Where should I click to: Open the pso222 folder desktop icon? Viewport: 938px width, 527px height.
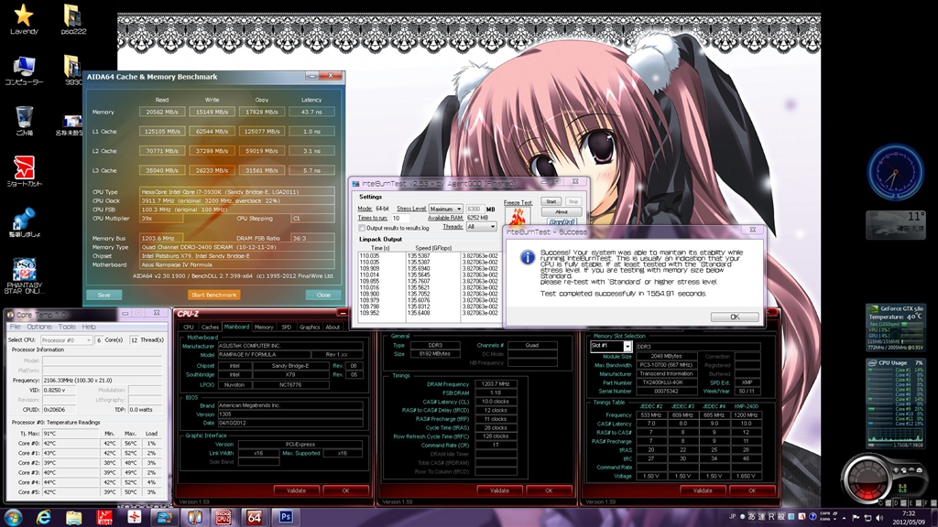tap(73, 19)
